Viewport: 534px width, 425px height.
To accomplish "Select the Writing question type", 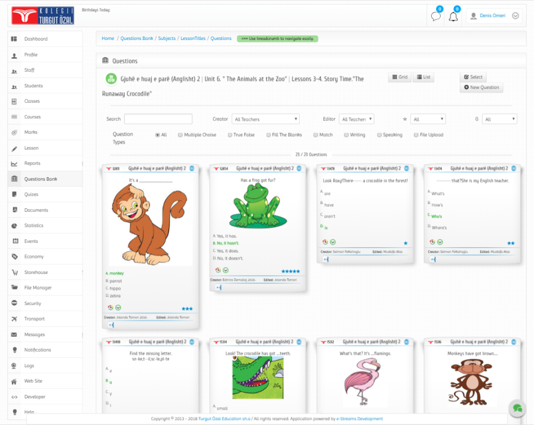I will pos(346,135).
